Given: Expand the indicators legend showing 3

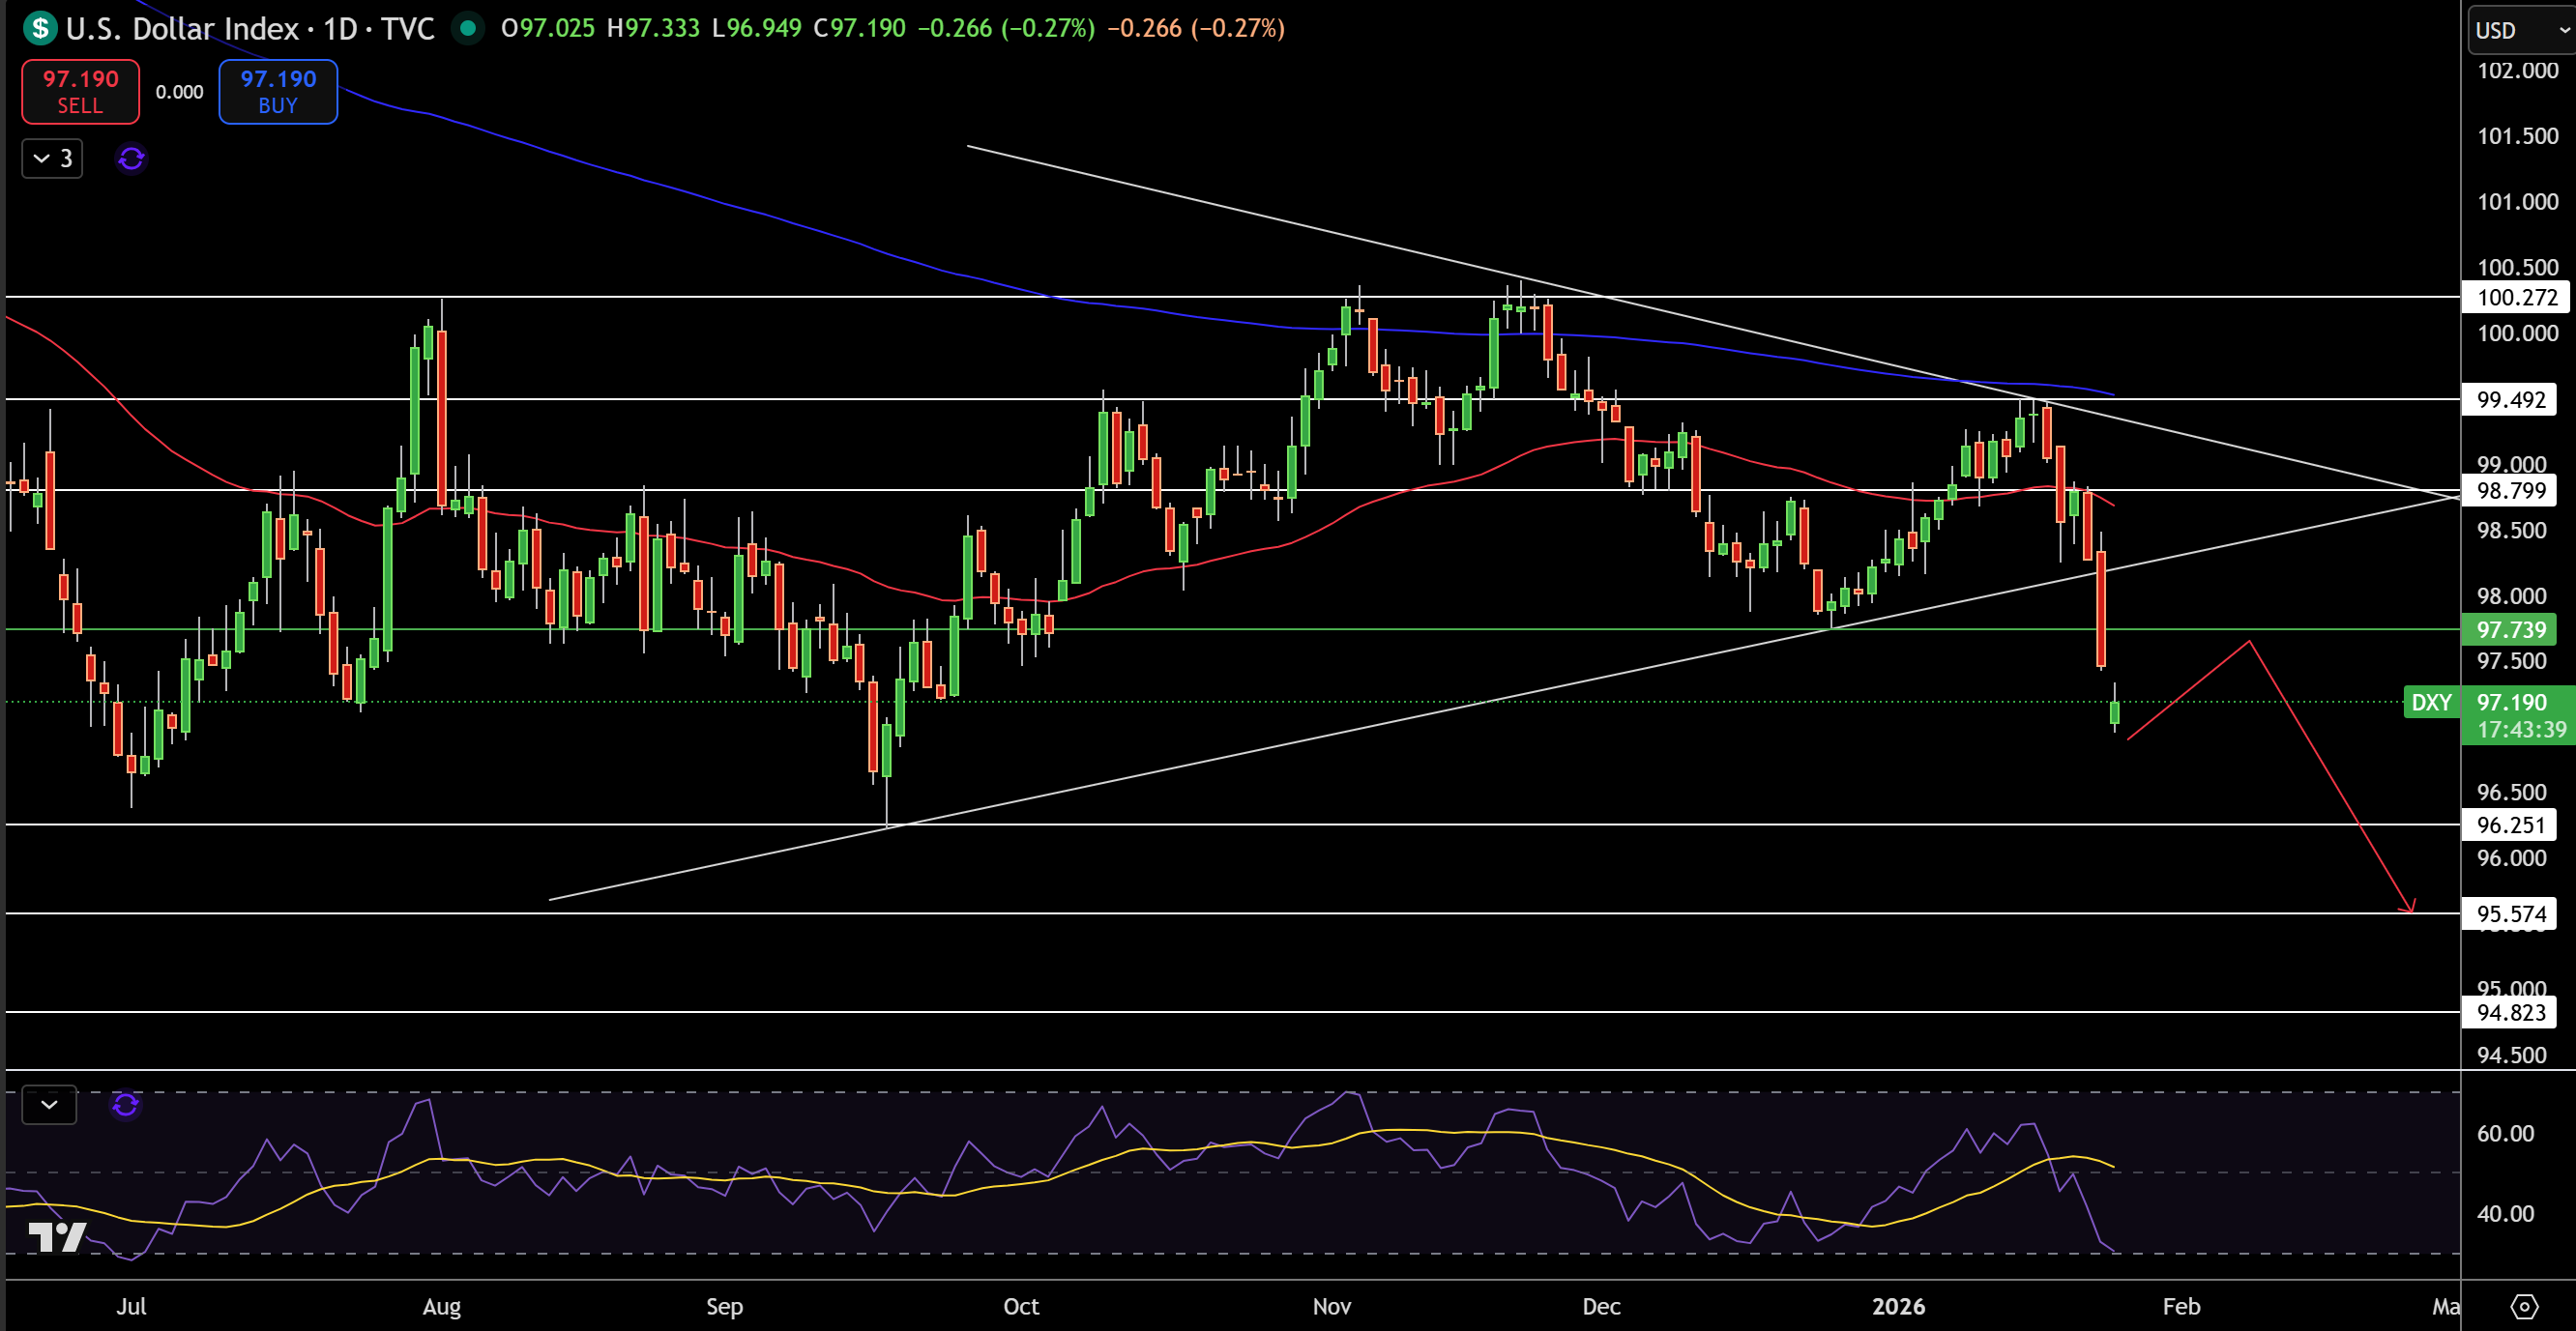Looking at the screenshot, I should coord(53,159).
